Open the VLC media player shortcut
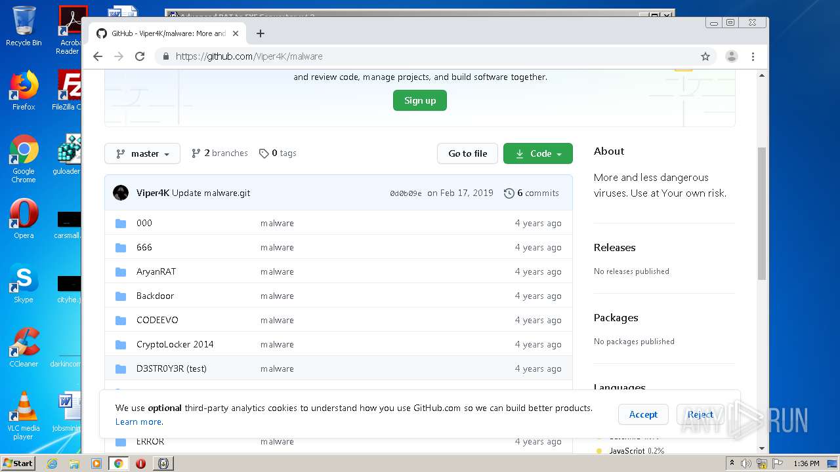 [24, 416]
